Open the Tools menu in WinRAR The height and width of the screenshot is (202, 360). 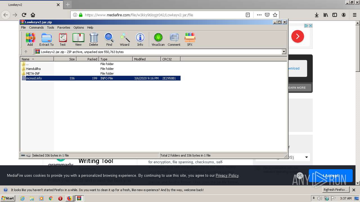tap(51, 27)
